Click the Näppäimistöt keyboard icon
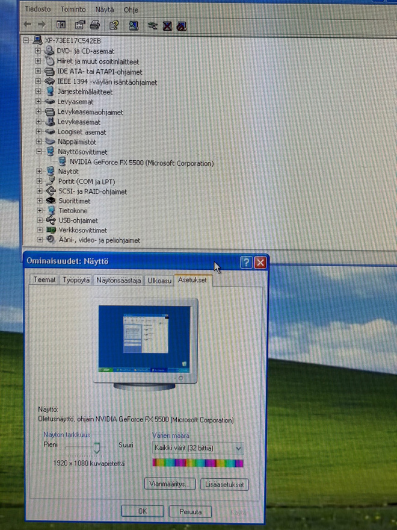Screen dimensions: 397x530 51,142
